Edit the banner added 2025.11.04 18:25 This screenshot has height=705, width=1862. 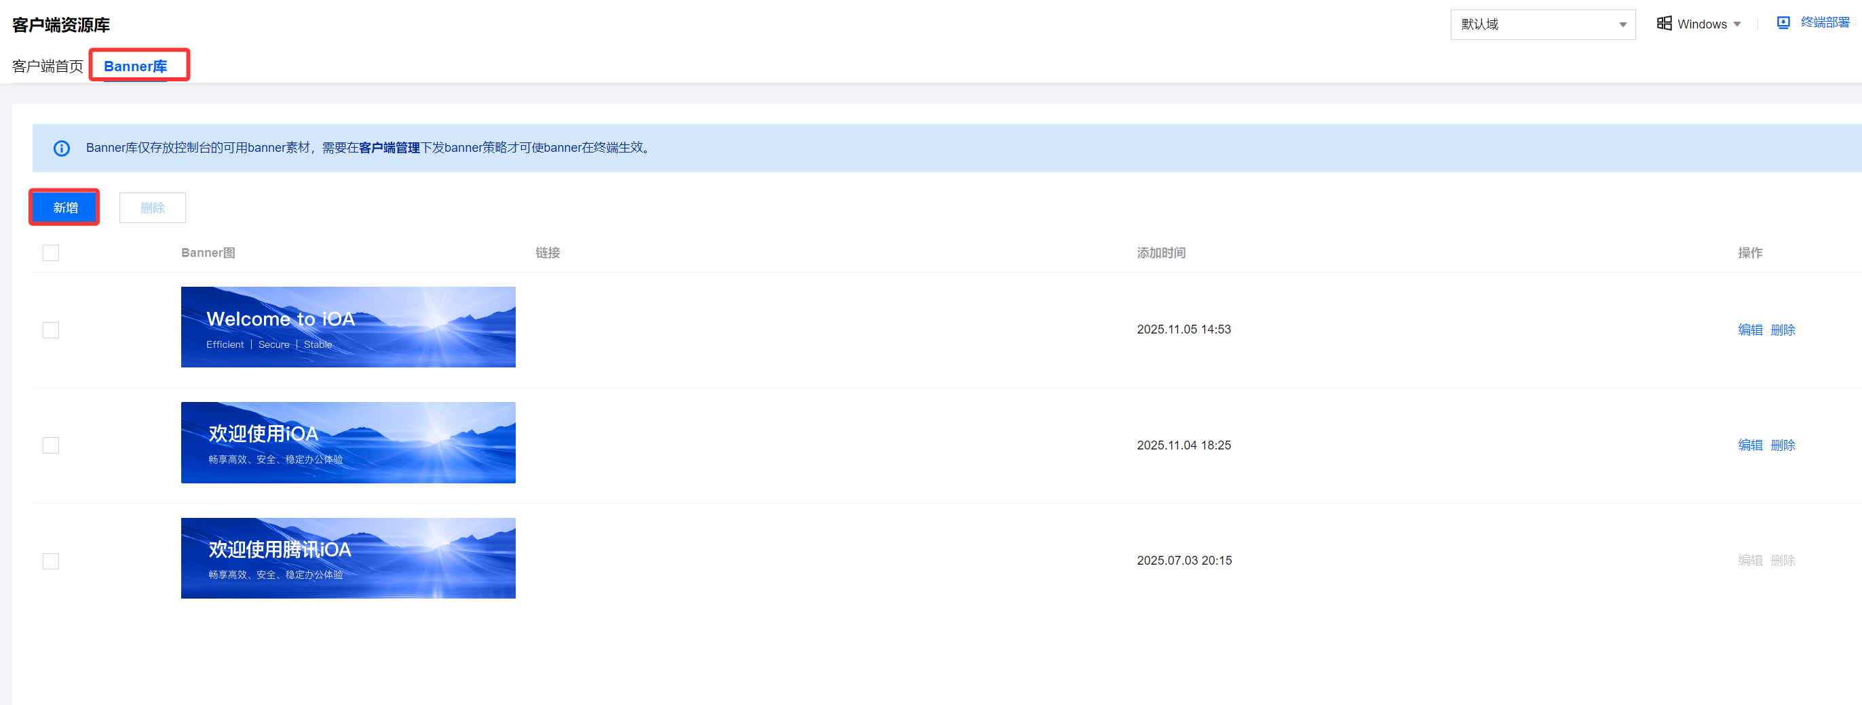pos(1750,445)
